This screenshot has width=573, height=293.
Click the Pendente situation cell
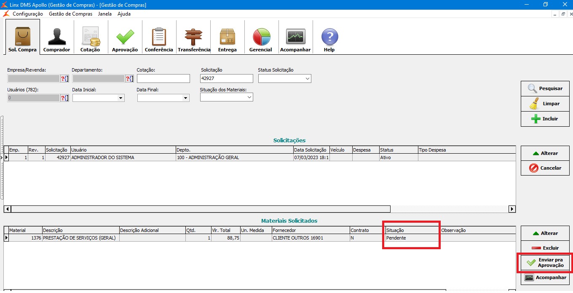412,238
